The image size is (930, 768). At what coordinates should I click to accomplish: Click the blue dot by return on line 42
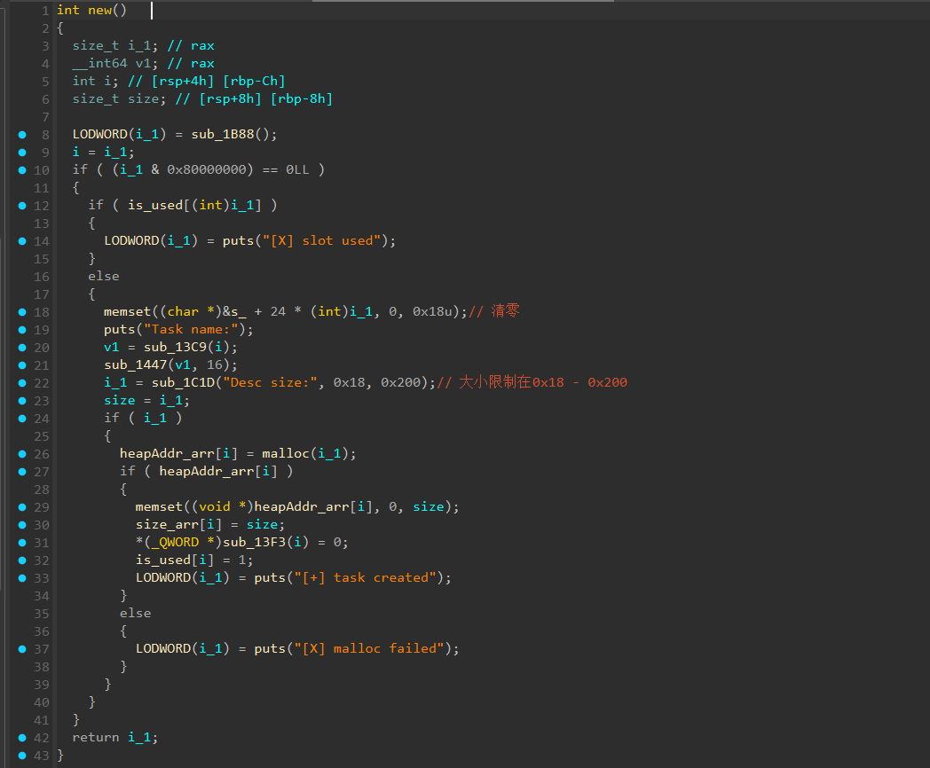tap(21, 738)
